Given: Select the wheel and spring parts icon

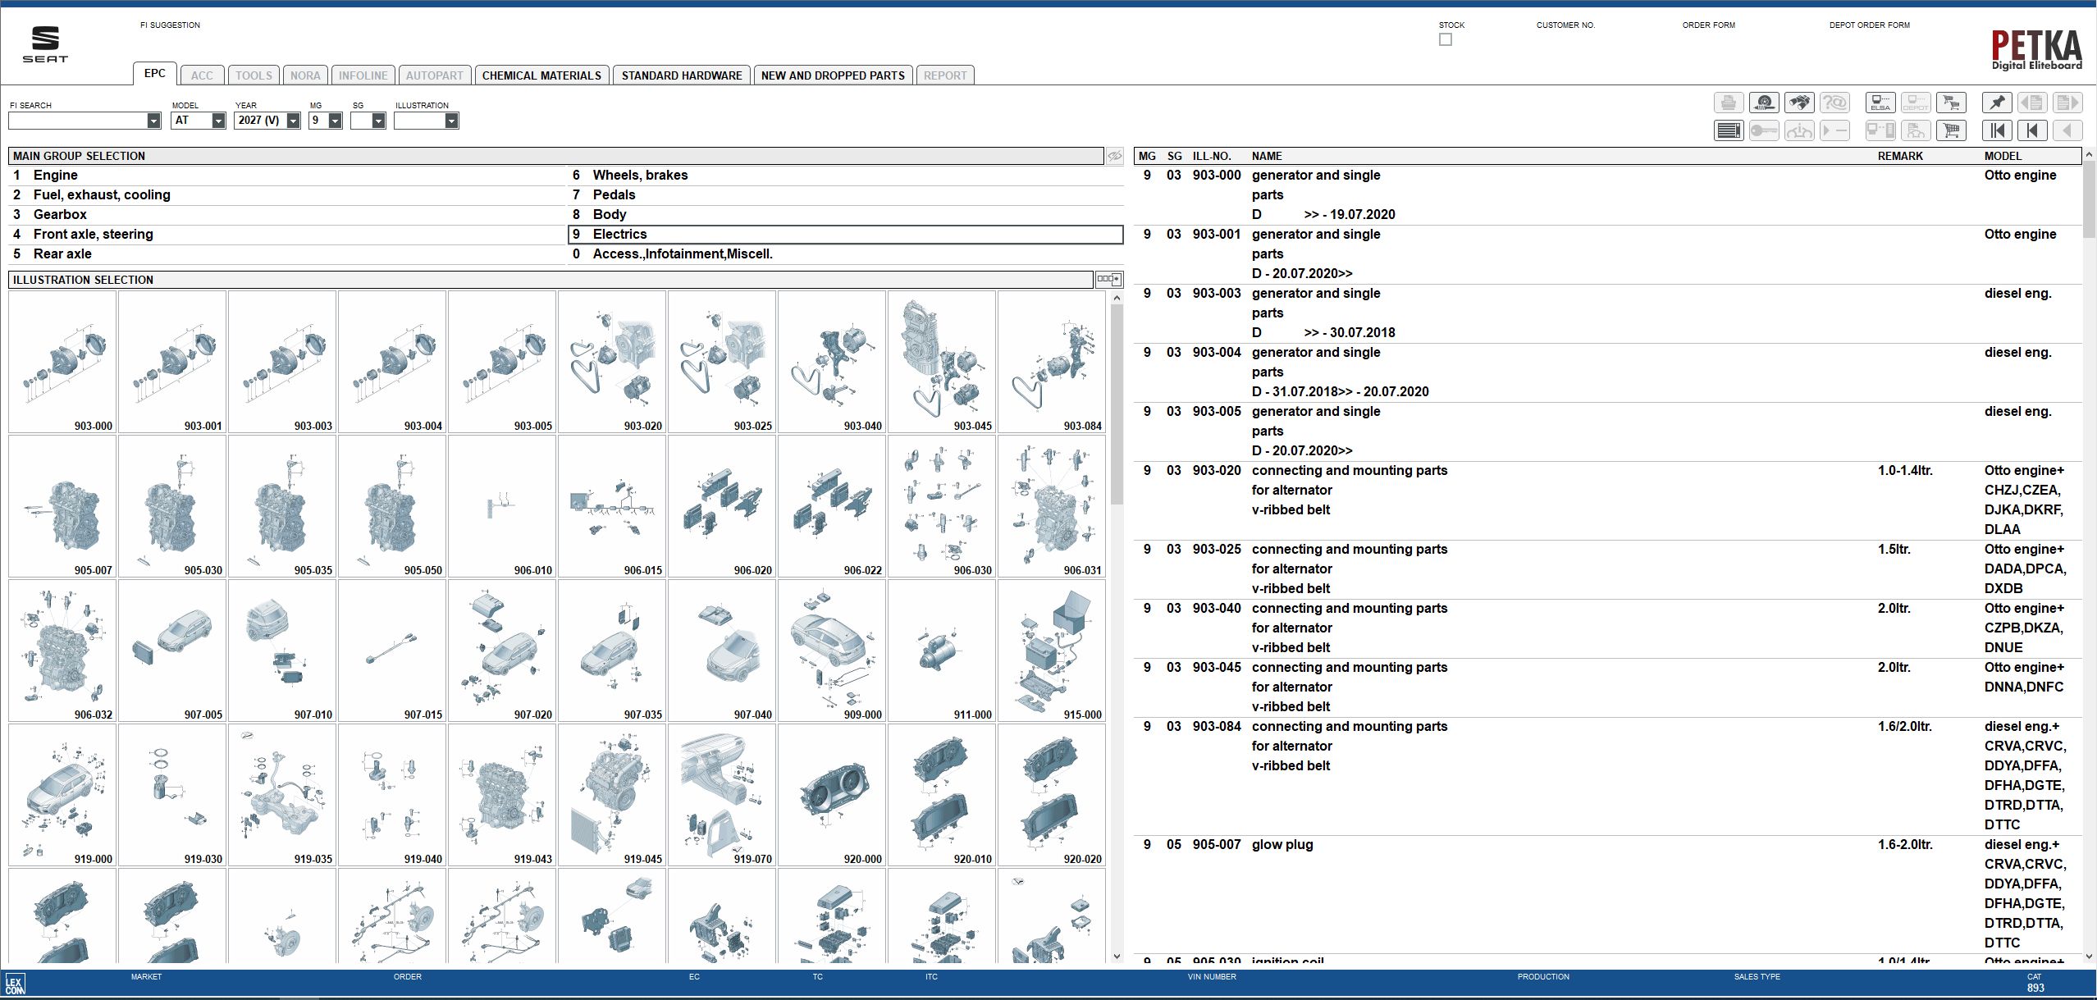Looking at the screenshot, I should [1765, 103].
